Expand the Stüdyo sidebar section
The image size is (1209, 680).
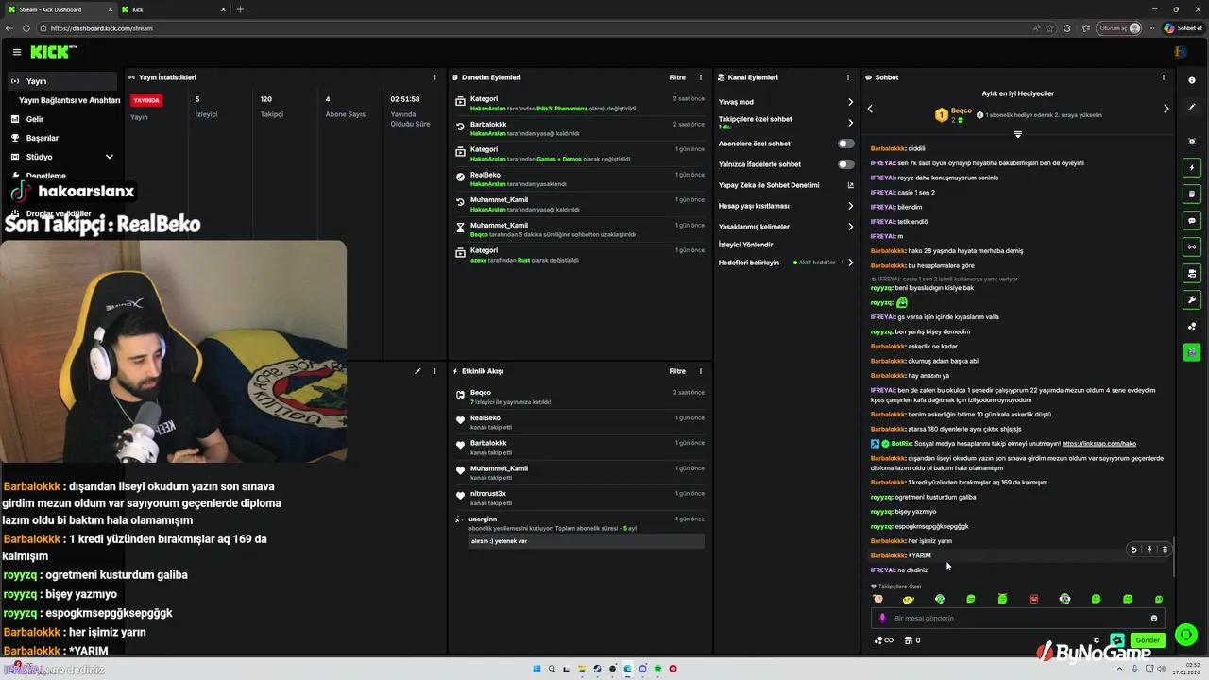(109, 157)
